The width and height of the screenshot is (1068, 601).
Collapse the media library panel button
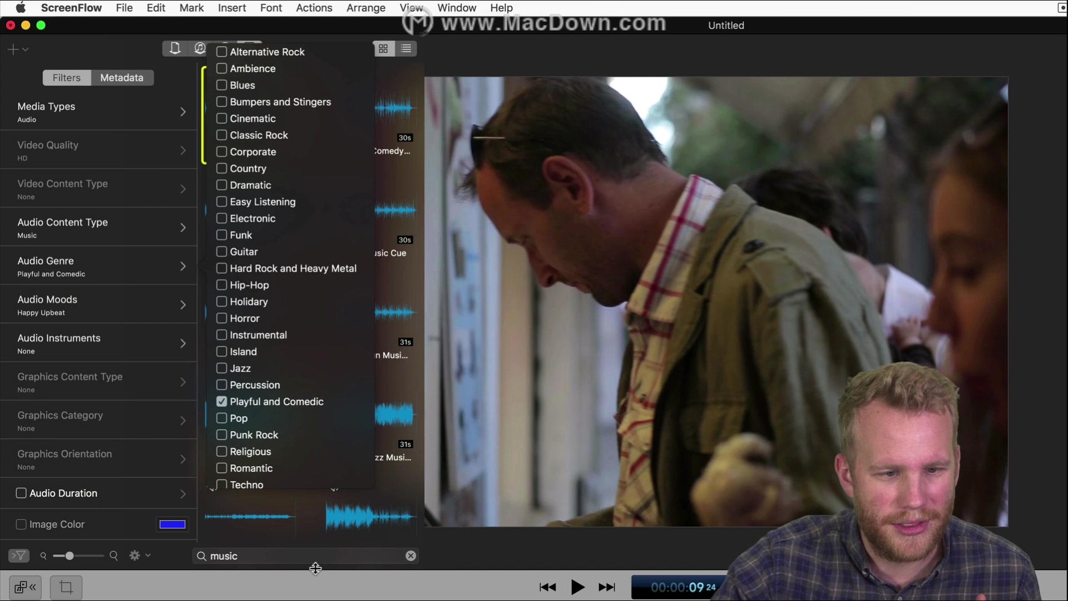[25, 587]
